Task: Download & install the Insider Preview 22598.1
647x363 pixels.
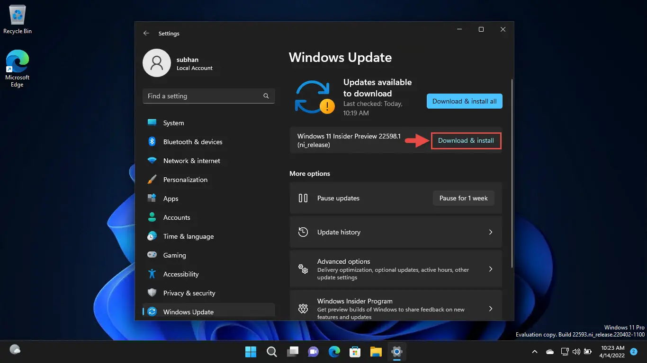Action: click(x=466, y=140)
